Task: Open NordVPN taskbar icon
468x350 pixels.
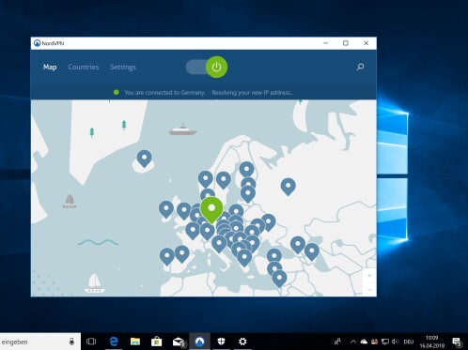Action: click(199, 342)
